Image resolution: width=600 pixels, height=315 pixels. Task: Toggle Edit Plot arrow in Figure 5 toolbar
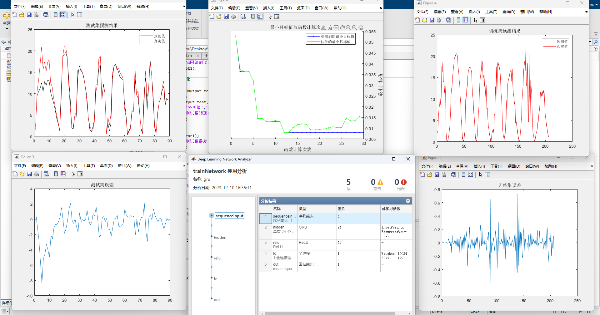coord(481,175)
